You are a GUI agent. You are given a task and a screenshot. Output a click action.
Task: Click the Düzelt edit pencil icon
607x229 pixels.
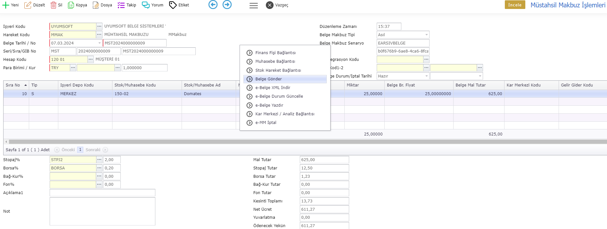point(28,5)
